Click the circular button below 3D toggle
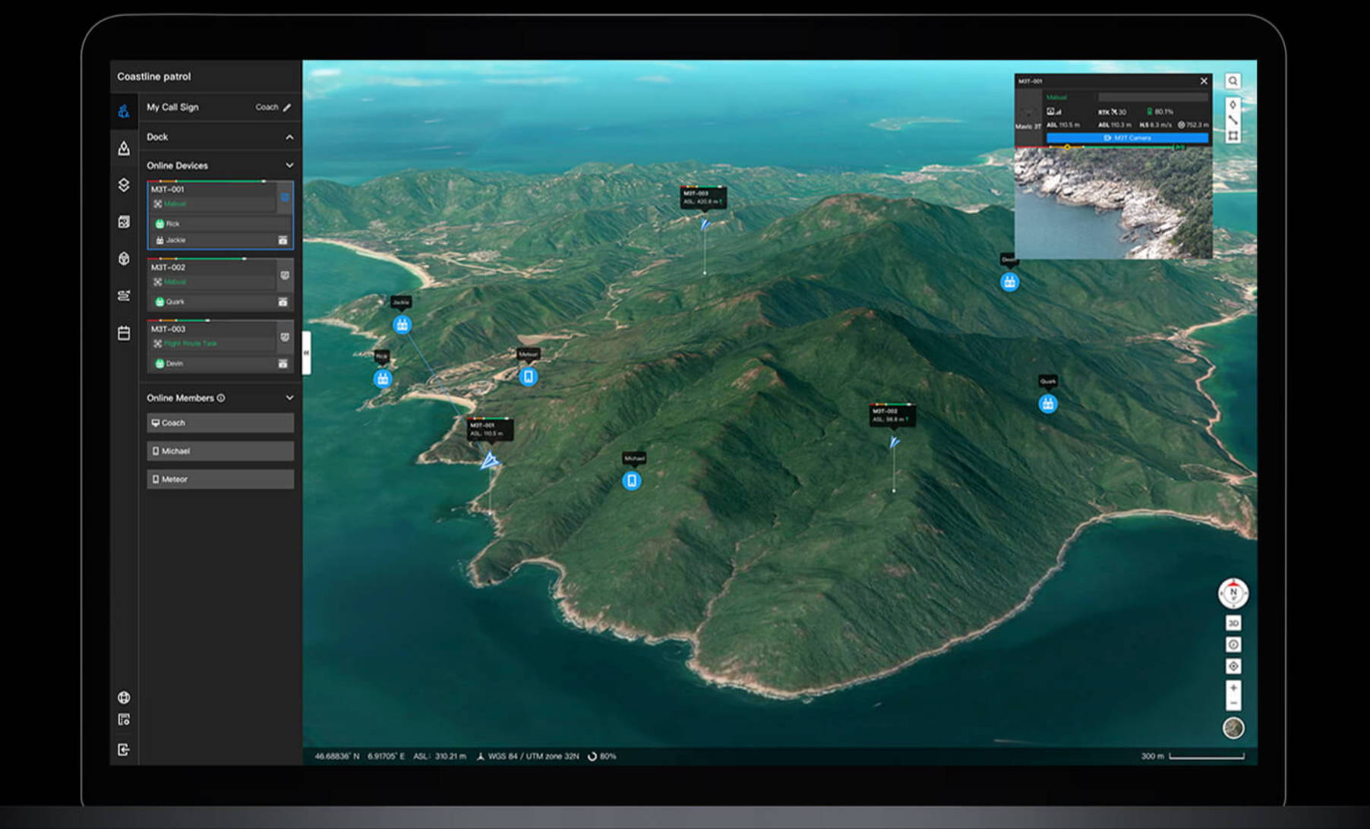Screen dimensions: 1370x829 click(x=1233, y=645)
